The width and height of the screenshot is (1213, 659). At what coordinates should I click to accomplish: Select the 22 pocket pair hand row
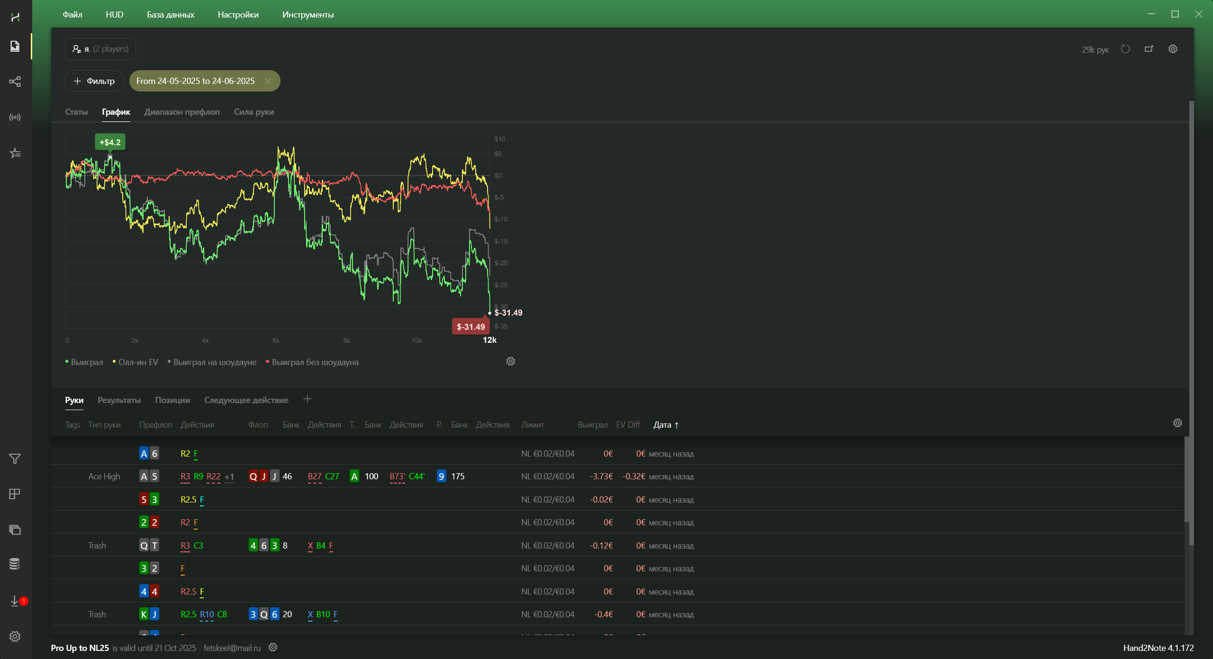point(618,522)
